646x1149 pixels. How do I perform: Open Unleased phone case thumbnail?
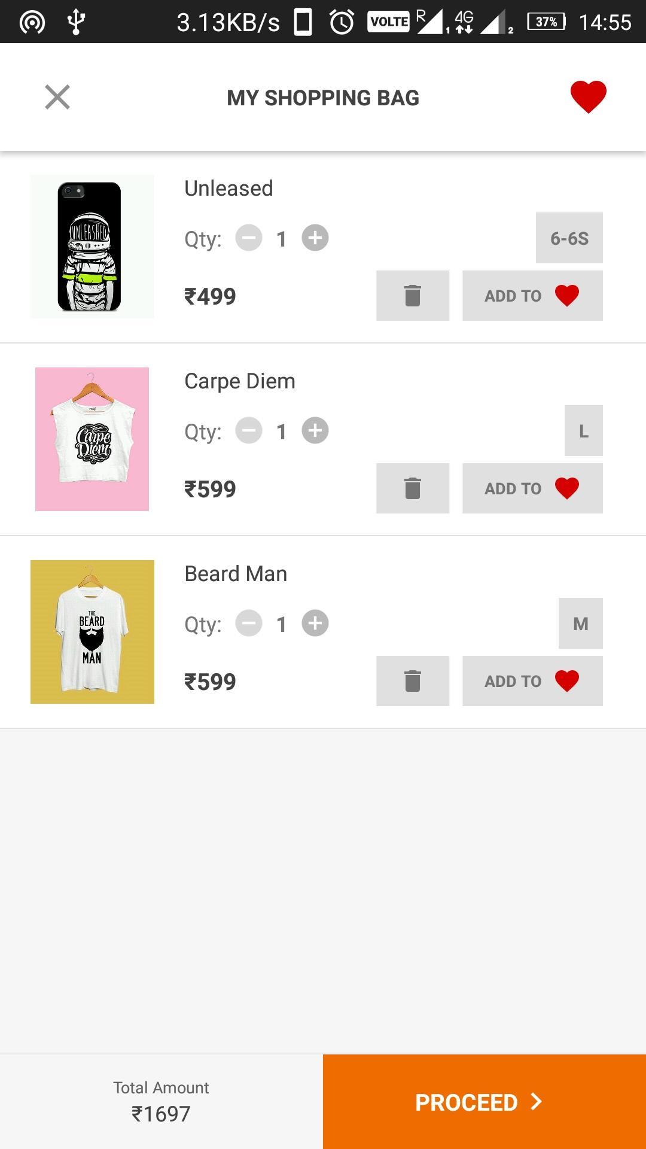(x=92, y=247)
